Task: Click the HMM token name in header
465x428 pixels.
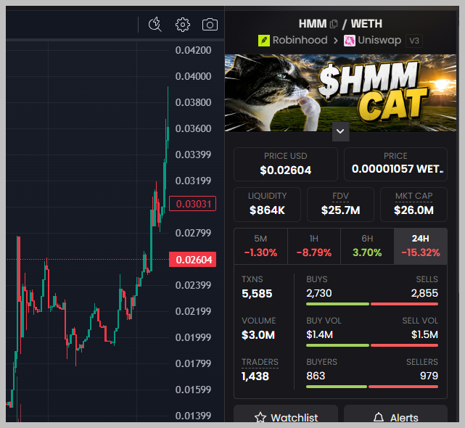Action: pos(313,24)
